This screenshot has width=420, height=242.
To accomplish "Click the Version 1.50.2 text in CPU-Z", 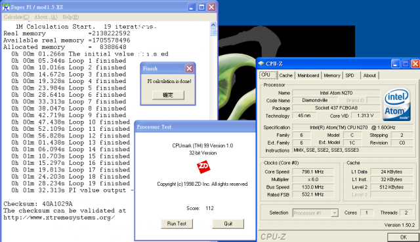I will 400,225.
